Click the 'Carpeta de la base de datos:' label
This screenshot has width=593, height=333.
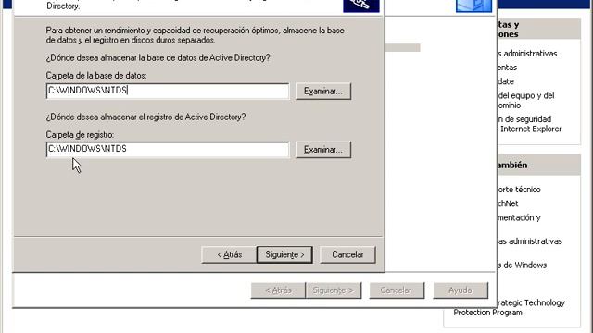pos(96,76)
